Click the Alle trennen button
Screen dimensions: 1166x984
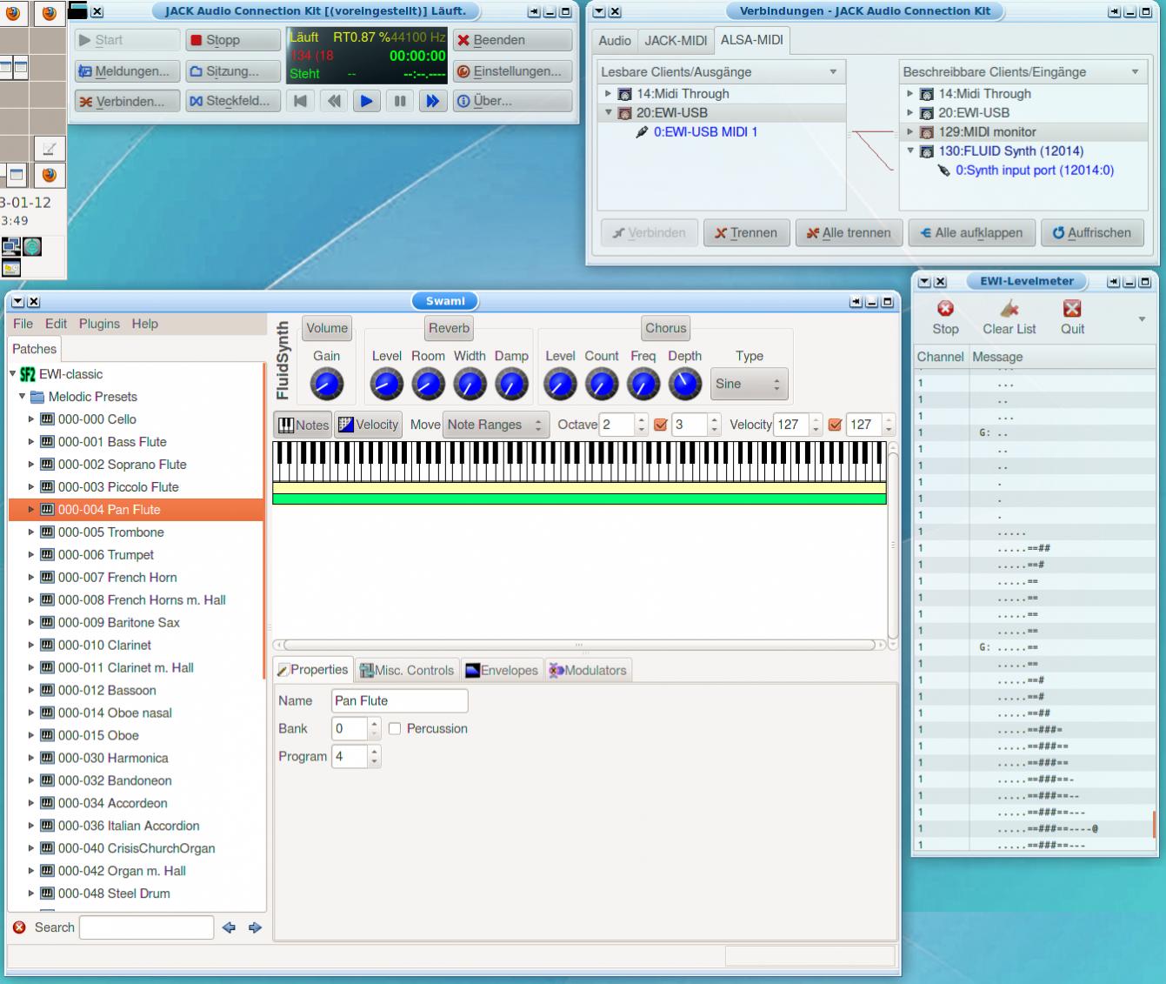[848, 233]
